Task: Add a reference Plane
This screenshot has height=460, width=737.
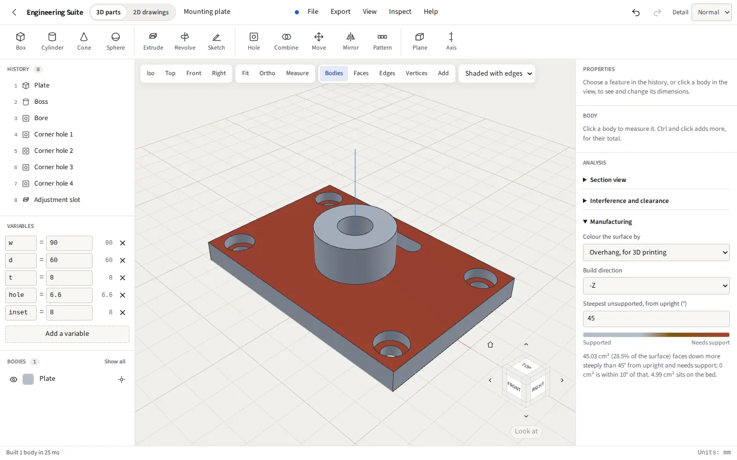Action: pos(420,41)
